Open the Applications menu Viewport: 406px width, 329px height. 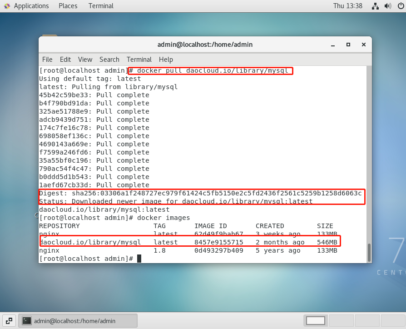(x=31, y=6)
